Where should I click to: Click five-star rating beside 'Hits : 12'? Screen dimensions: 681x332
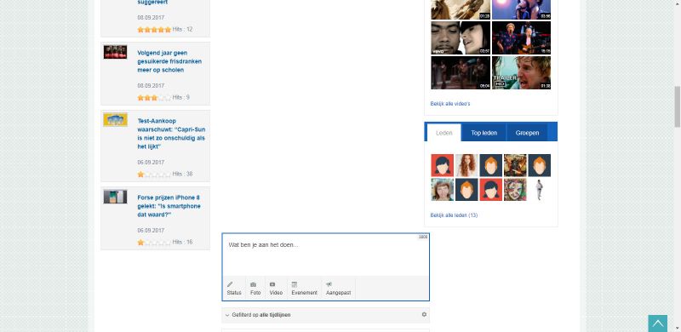154,30
